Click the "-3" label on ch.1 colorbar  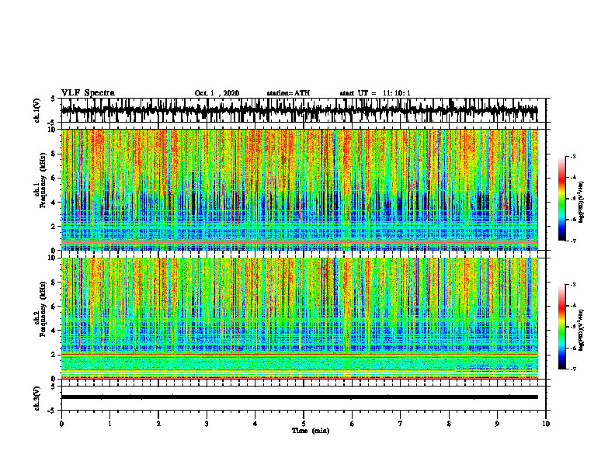(x=573, y=157)
